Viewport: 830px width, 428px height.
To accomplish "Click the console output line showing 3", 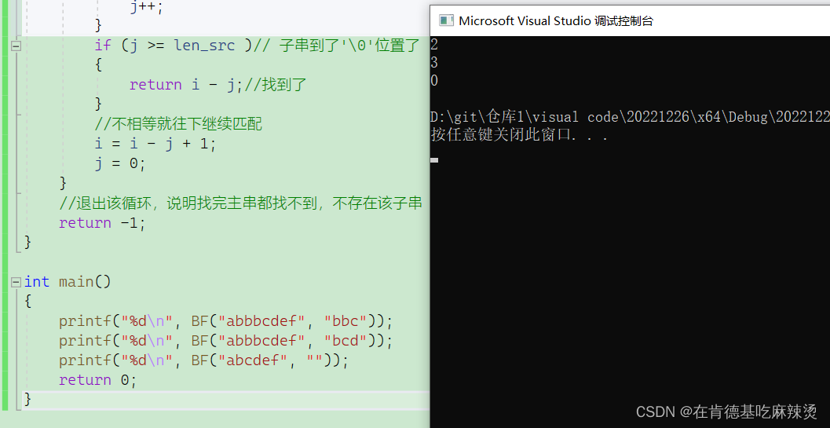I will (435, 63).
